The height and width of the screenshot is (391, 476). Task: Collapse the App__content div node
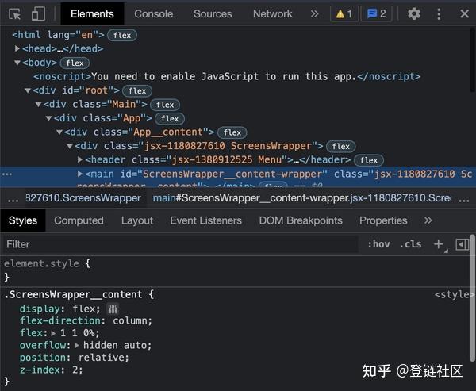tap(59, 132)
